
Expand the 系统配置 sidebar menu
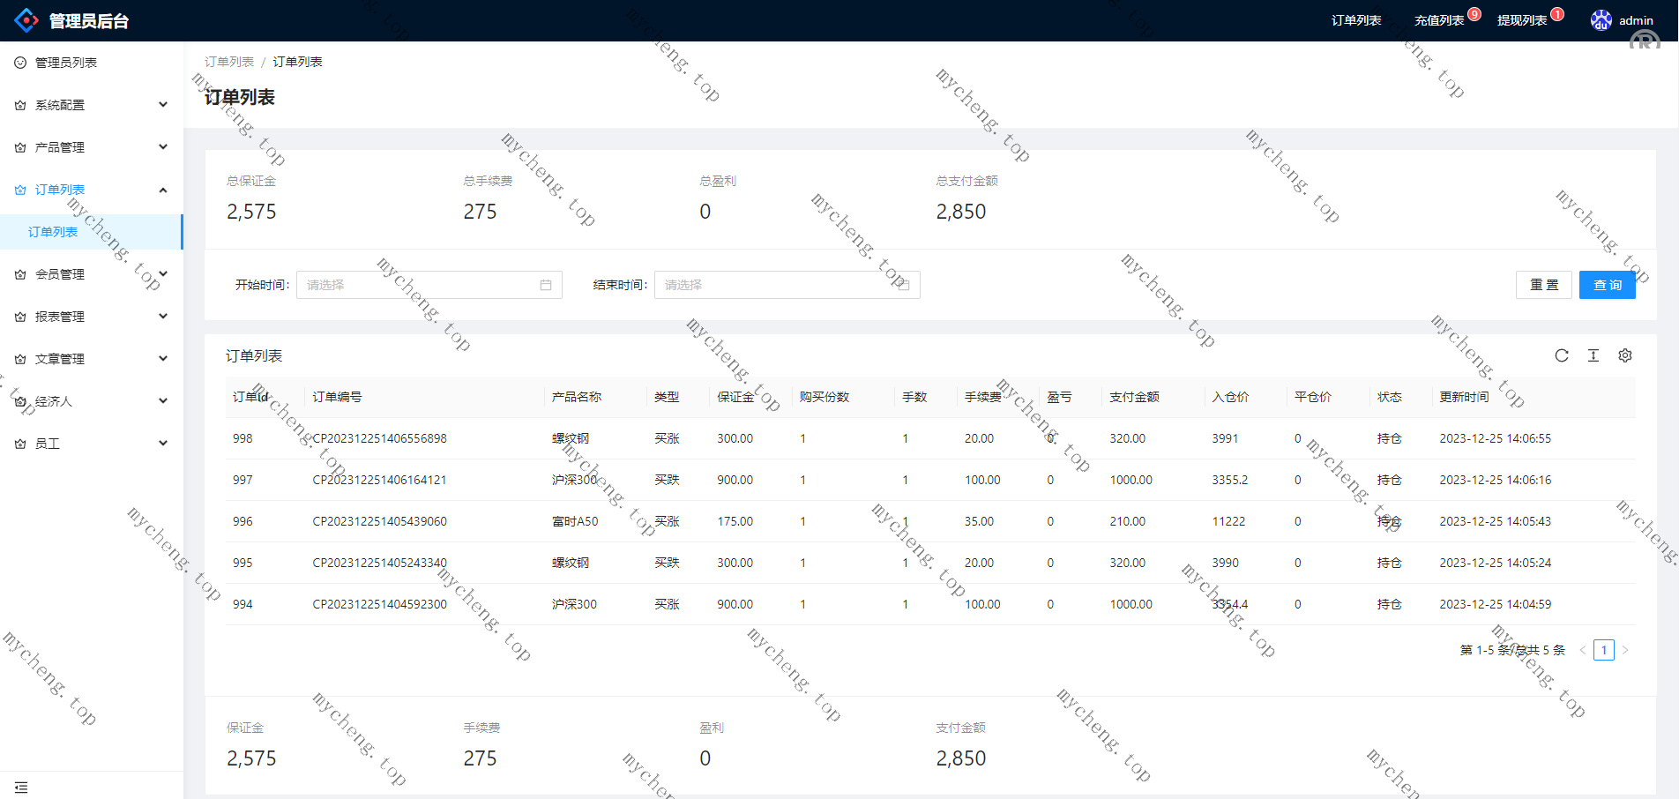(92, 105)
